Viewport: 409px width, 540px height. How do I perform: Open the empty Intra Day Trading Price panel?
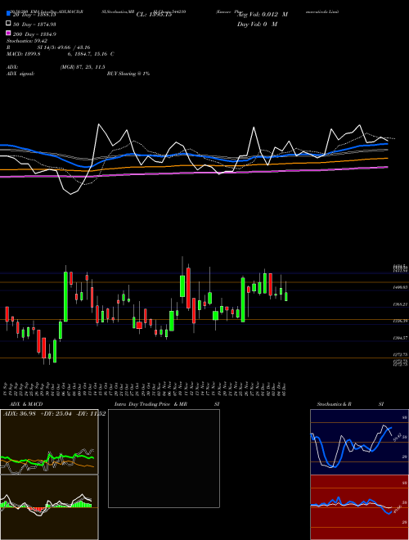pyautogui.click(x=164, y=458)
